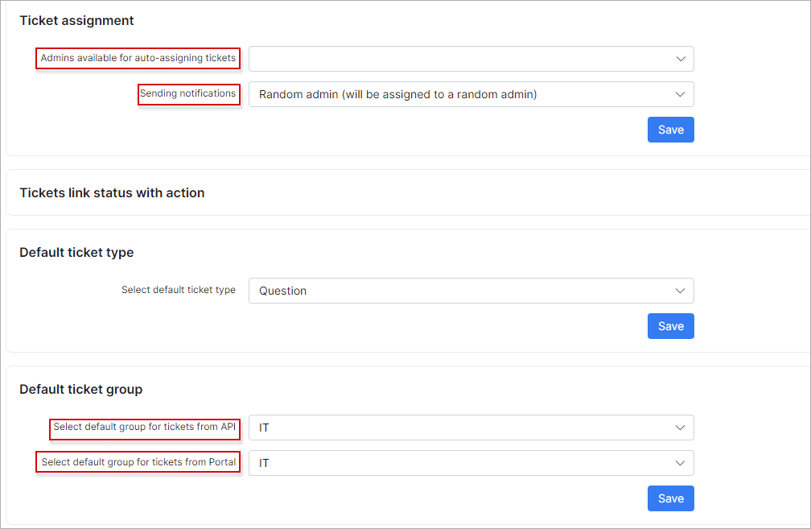
Task: Click the 'Sending notifications' field label
Action: 188,93
